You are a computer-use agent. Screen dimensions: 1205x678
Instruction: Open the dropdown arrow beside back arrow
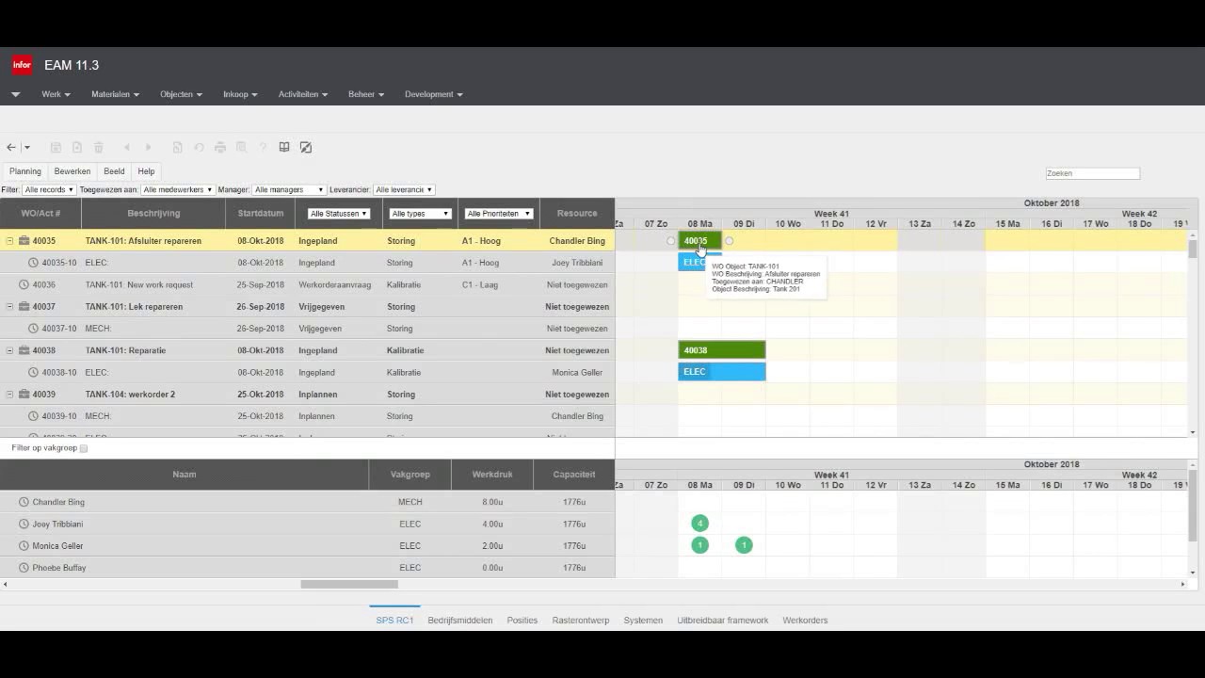(x=27, y=148)
